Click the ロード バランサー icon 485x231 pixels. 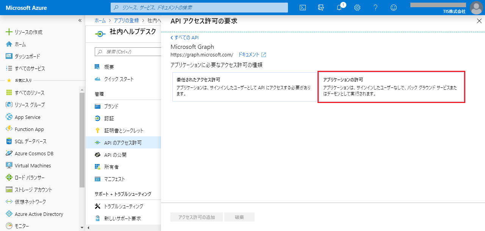(9, 178)
